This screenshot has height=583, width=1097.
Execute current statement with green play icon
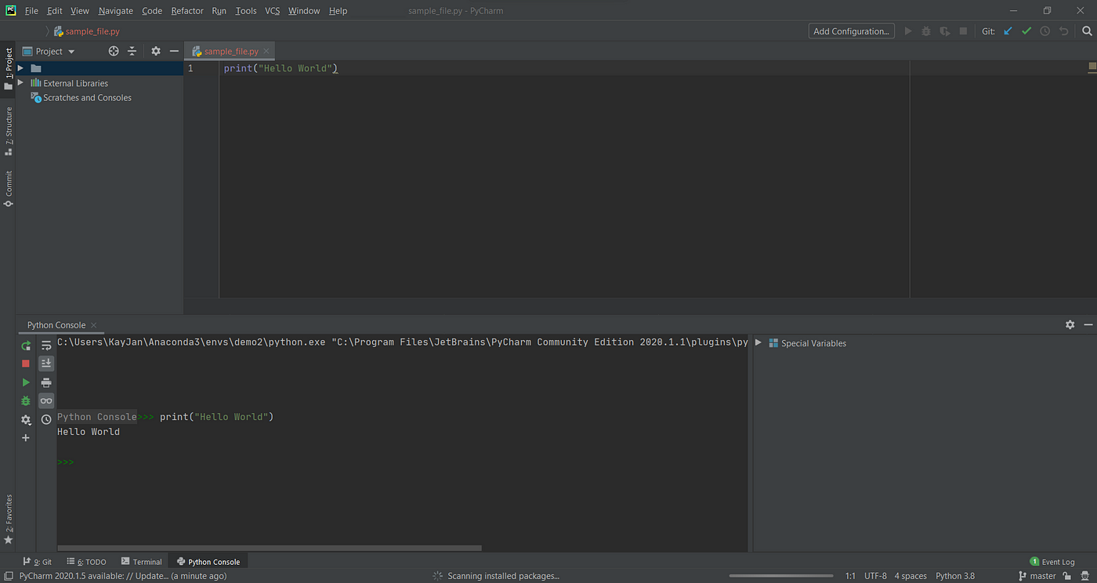point(26,382)
